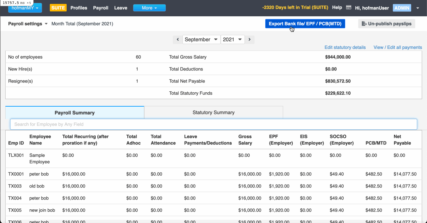Open the 2021 year selector

click(233, 39)
